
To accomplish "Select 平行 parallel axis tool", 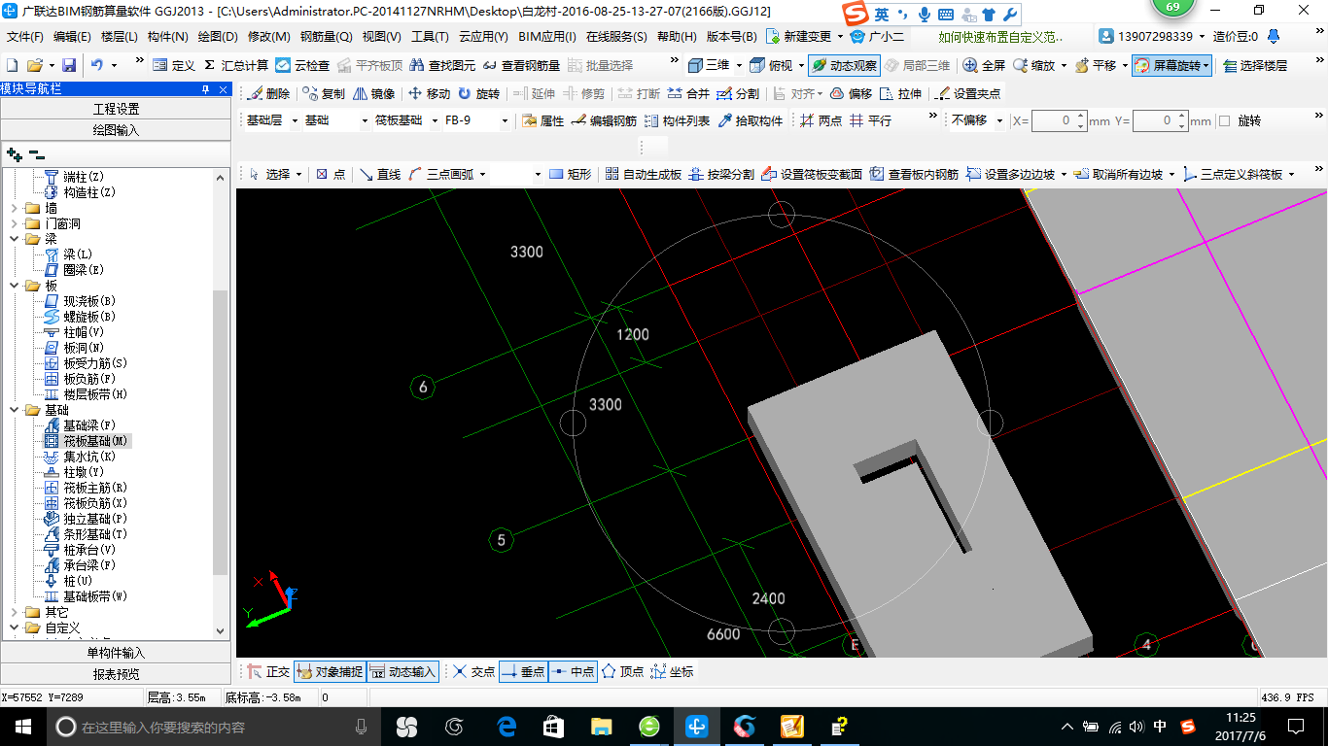I will coord(870,120).
